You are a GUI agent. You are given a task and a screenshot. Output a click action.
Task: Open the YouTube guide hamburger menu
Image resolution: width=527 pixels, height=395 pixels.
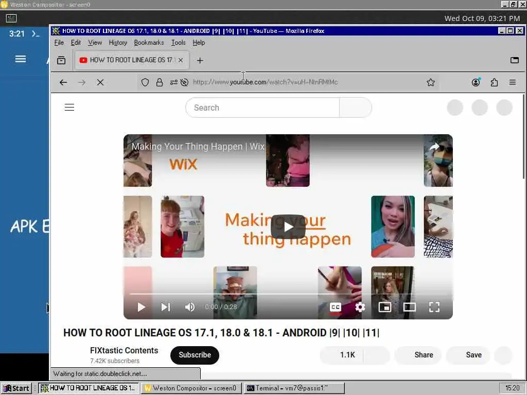(x=69, y=107)
